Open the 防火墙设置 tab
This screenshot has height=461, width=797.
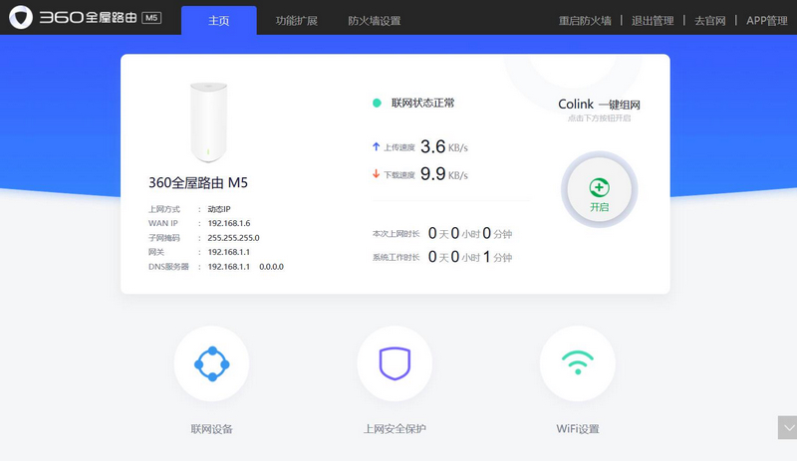[x=375, y=21]
